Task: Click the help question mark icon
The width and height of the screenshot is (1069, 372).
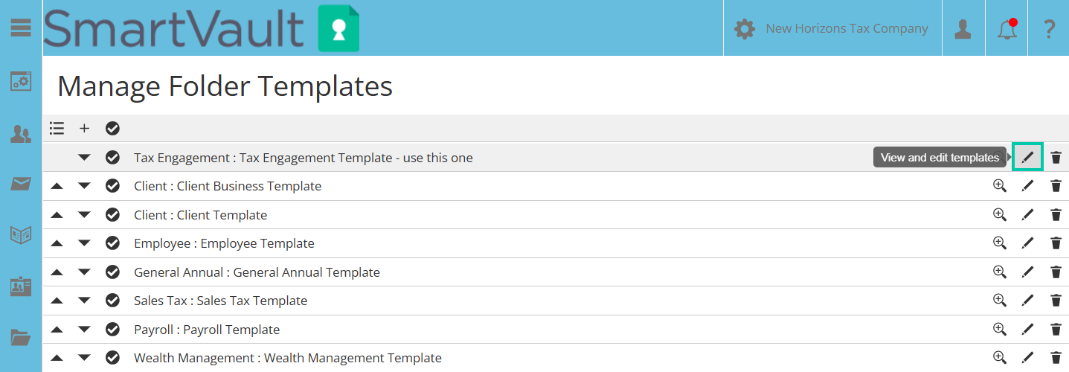Action: (1049, 29)
